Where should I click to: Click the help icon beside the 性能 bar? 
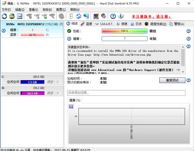point(188,31)
